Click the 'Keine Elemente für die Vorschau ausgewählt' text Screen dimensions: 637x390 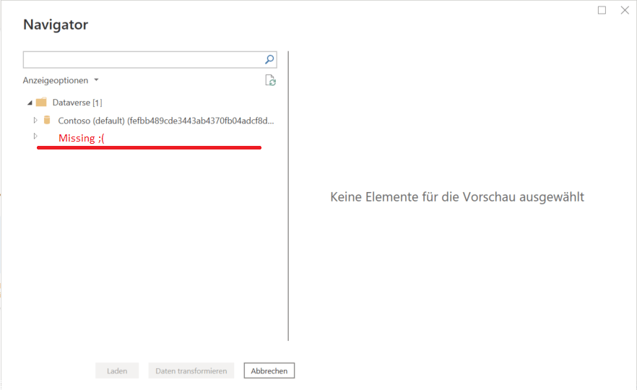coord(457,197)
